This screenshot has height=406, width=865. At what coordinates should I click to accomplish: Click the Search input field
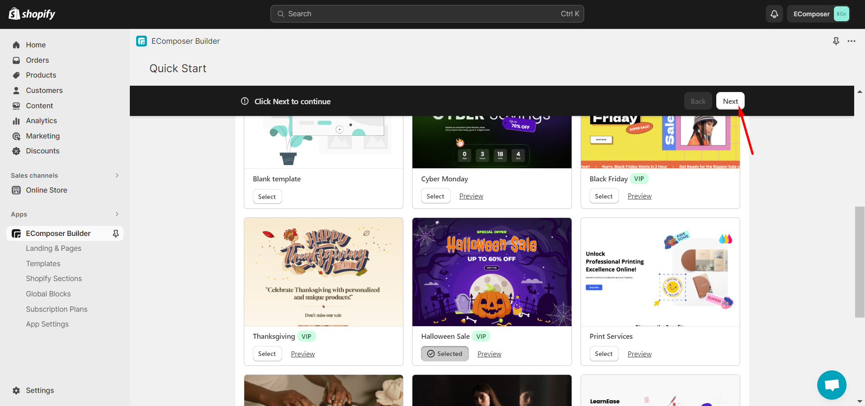click(x=427, y=14)
